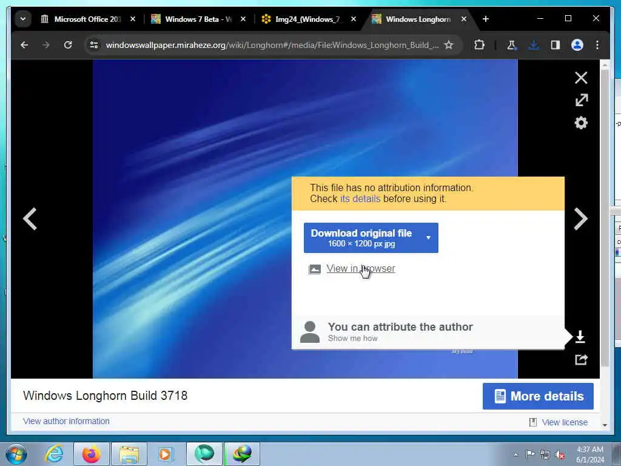Click the download arrow icon in viewer

[x=580, y=336]
